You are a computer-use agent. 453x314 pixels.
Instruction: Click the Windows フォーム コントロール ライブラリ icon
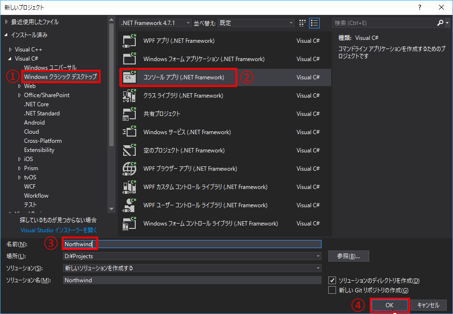[x=129, y=224]
